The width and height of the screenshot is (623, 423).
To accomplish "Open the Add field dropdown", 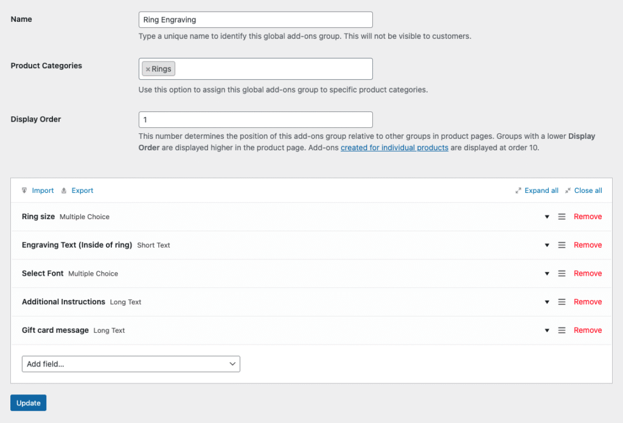I will pos(131,364).
